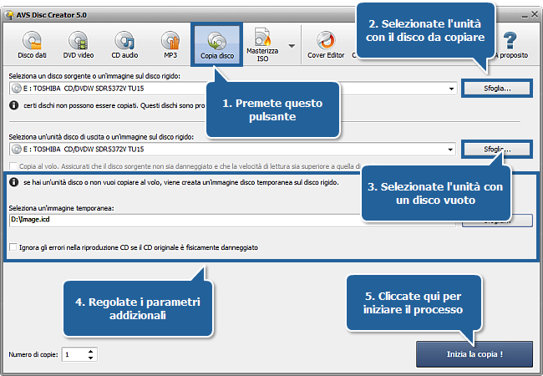Viewport: 543px width, 376px height.
Task: Decrease the Numero di copie value
Action: [91, 358]
